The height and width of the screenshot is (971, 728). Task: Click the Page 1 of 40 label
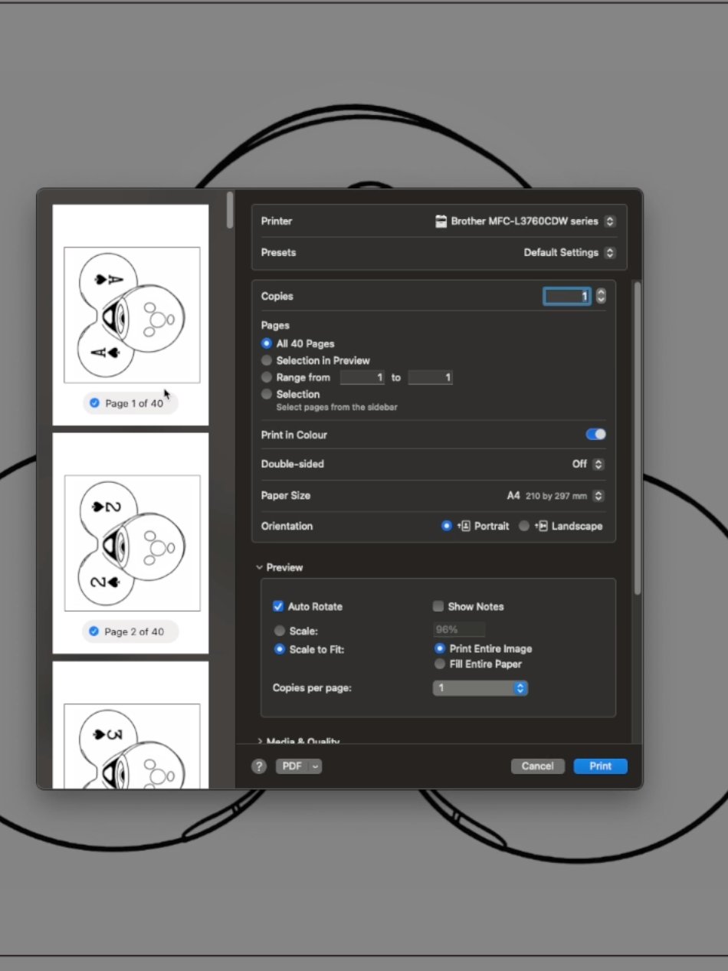(x=134, y=403)
